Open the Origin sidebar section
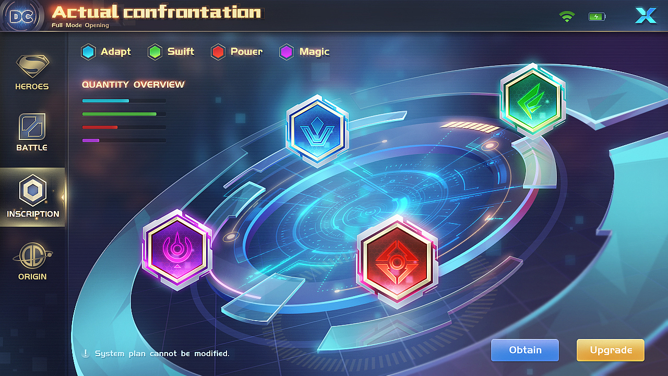This screenshot has width=668, height=376. click(32, 262)
